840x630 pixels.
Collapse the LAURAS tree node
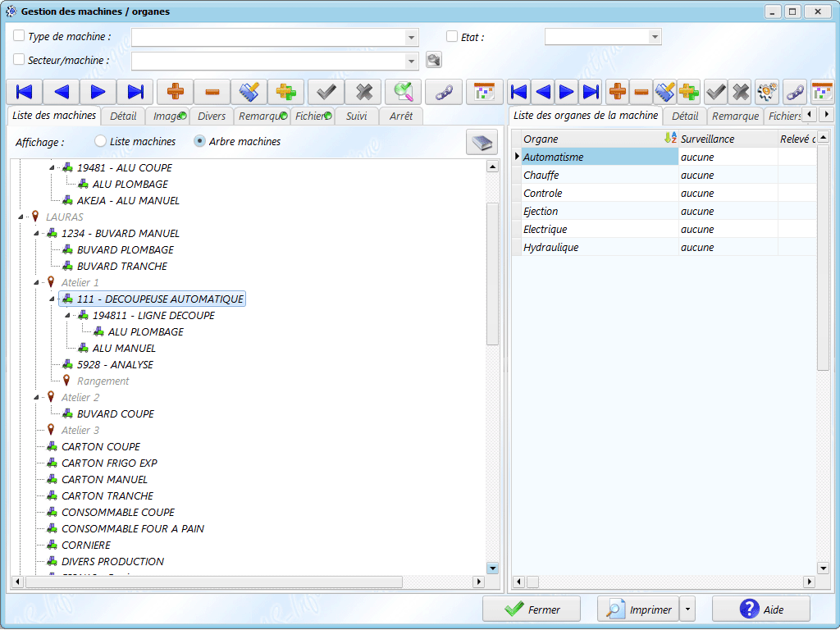(21, 217)
